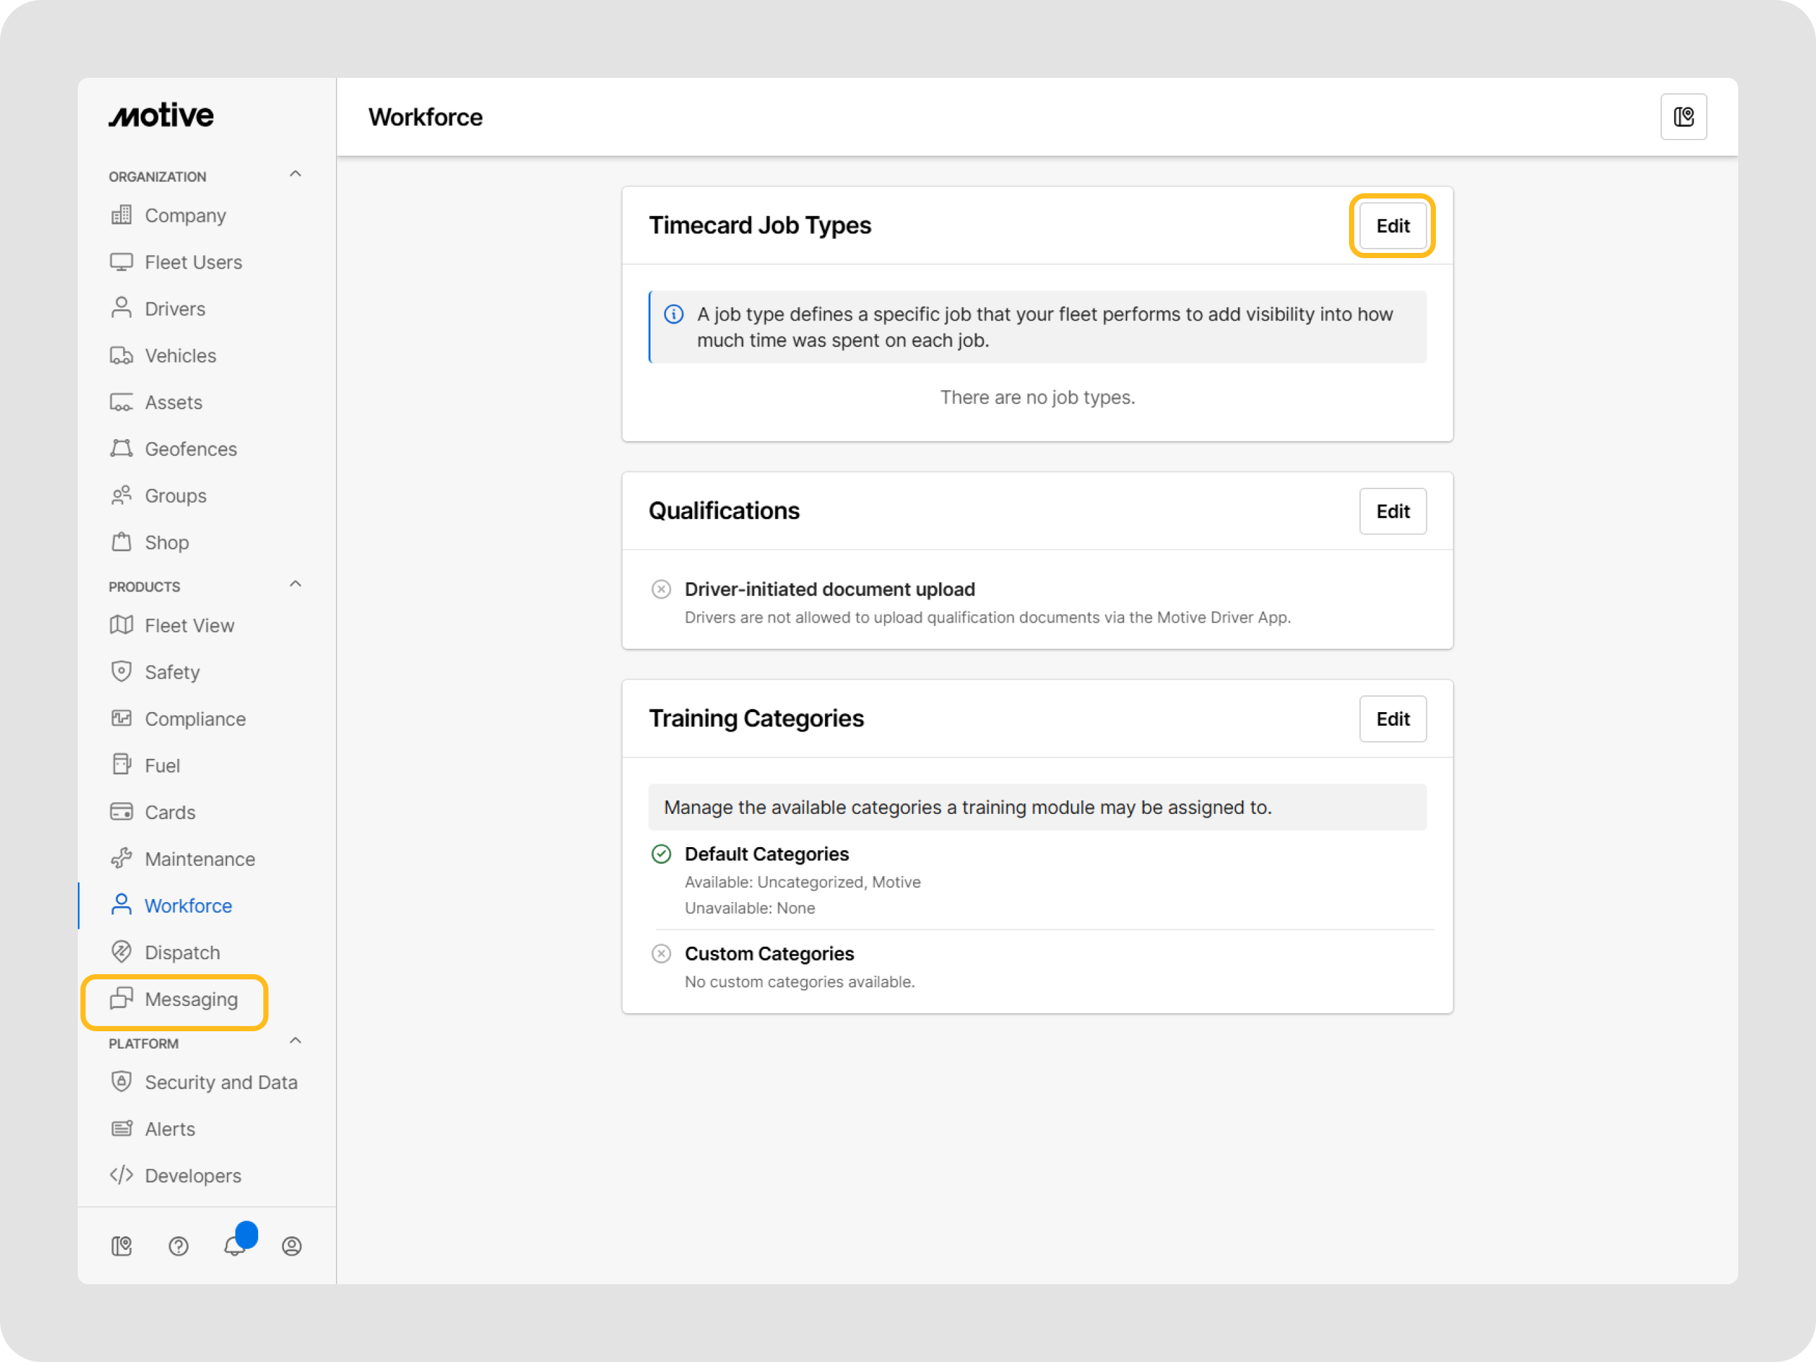This screenshot has width=1816, height=1362.
Task: Click the map guide icon top-right
Action: [1683, 117]
